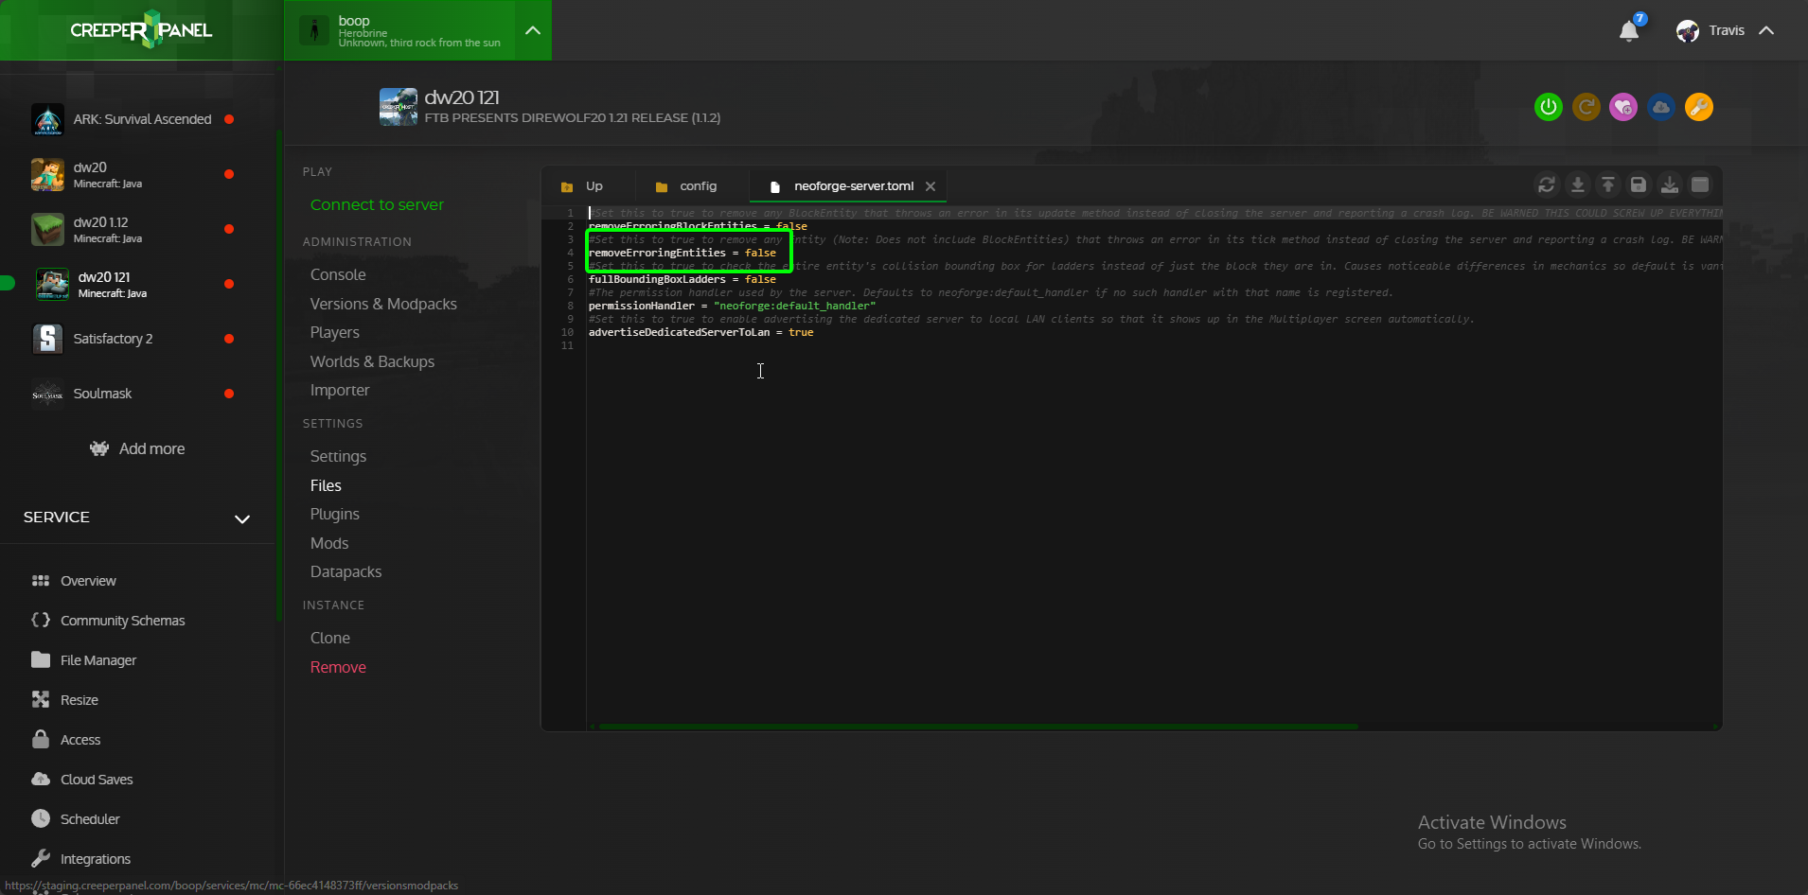Image resolution: width=1808 pixels, height=895 pixels.
Task: Click Connect to server link
Action: click(x=377, y=204)
